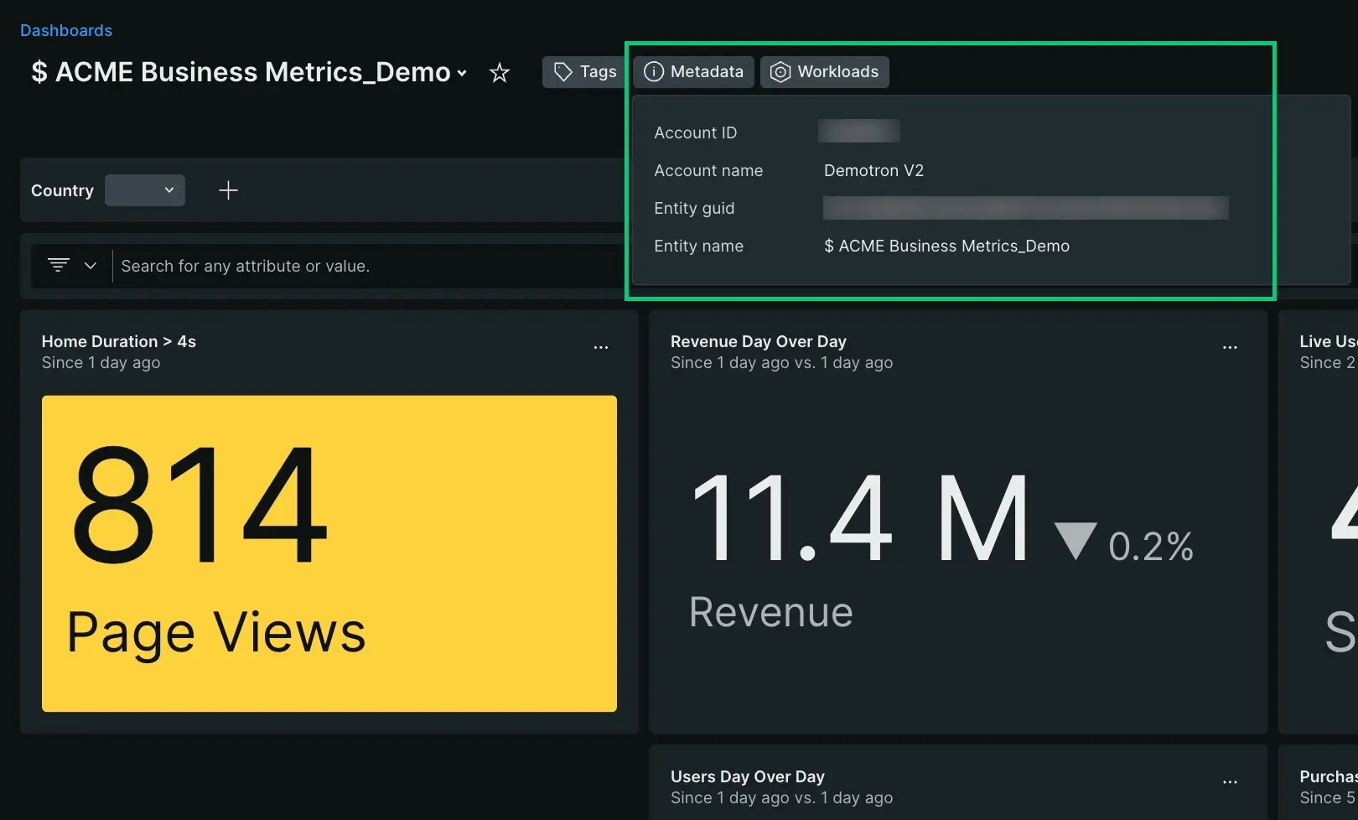Click the Dashboards breadcrumb link

tap(65, 30)
